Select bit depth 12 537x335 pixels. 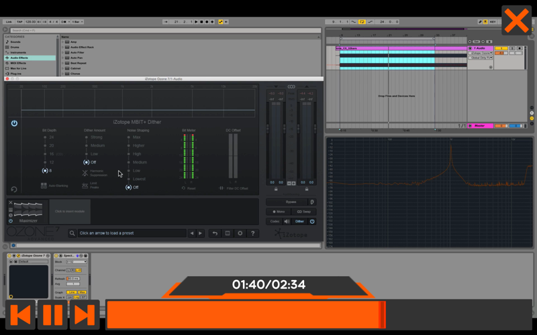(48, 162)
